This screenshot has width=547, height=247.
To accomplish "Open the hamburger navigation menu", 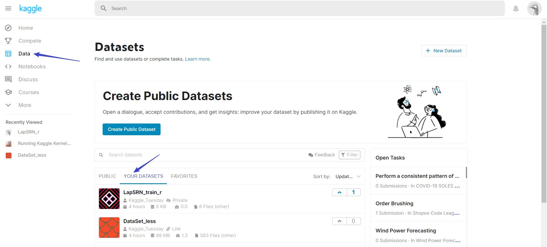I will [x=8, y=8].
